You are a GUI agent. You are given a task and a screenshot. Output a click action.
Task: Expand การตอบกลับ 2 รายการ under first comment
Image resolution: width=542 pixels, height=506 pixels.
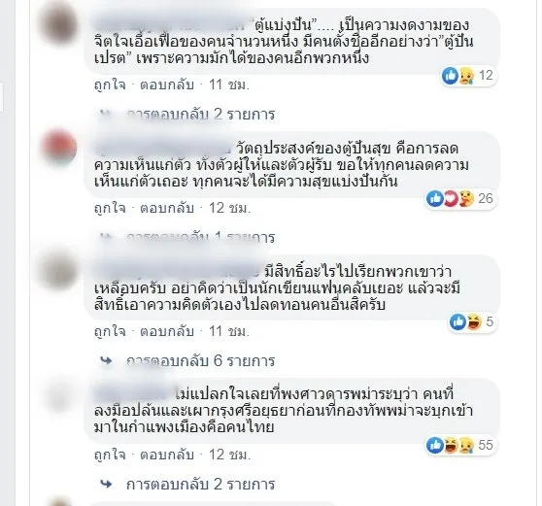[200, 114]
